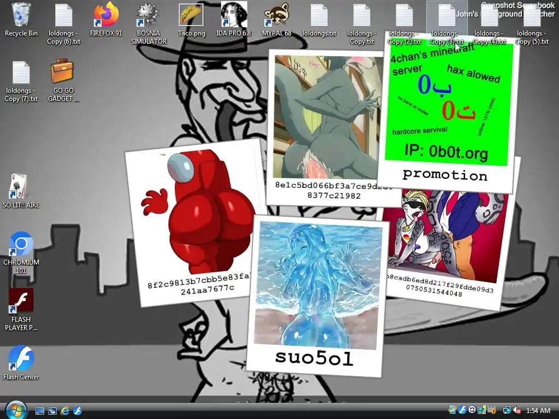Click the tray icon with orange warning badge

492,410
